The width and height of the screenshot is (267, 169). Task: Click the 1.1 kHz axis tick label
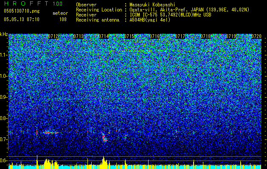tap(3, 55)
